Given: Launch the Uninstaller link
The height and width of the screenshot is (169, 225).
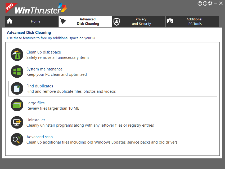Looking at the screenshot, I should (x=36, y=120).
